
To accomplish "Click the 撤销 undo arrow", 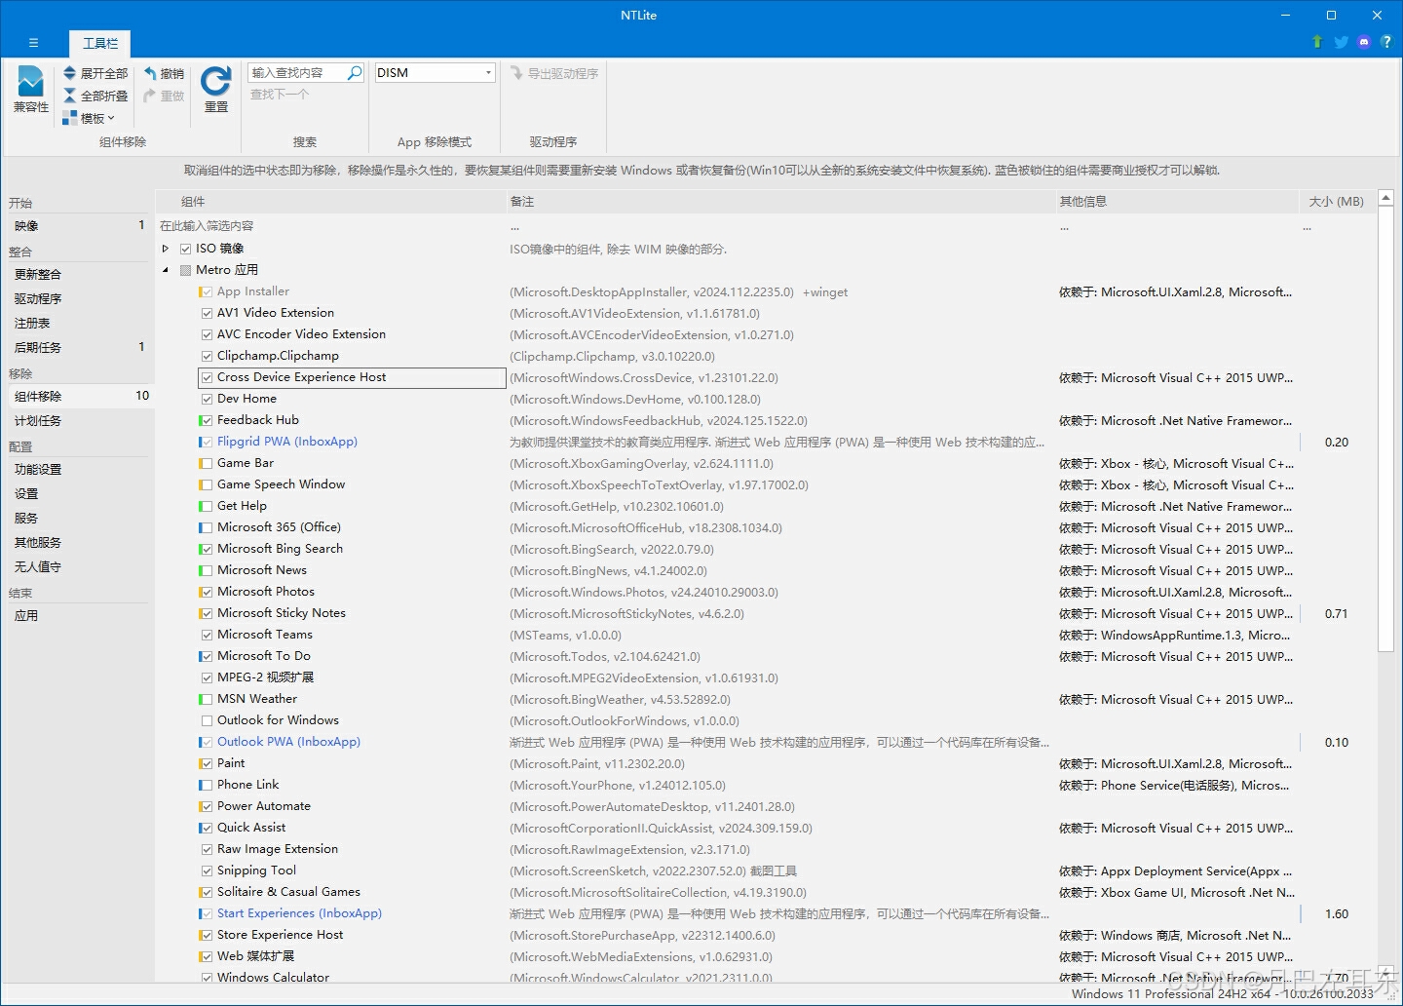I will [150, 73].
